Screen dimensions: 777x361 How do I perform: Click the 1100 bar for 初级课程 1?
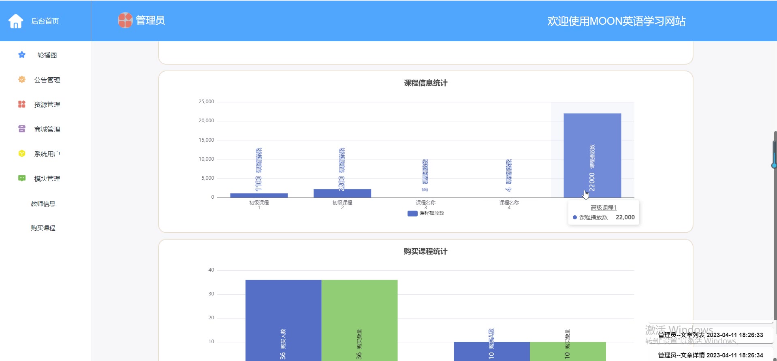[x=259, y=195]
